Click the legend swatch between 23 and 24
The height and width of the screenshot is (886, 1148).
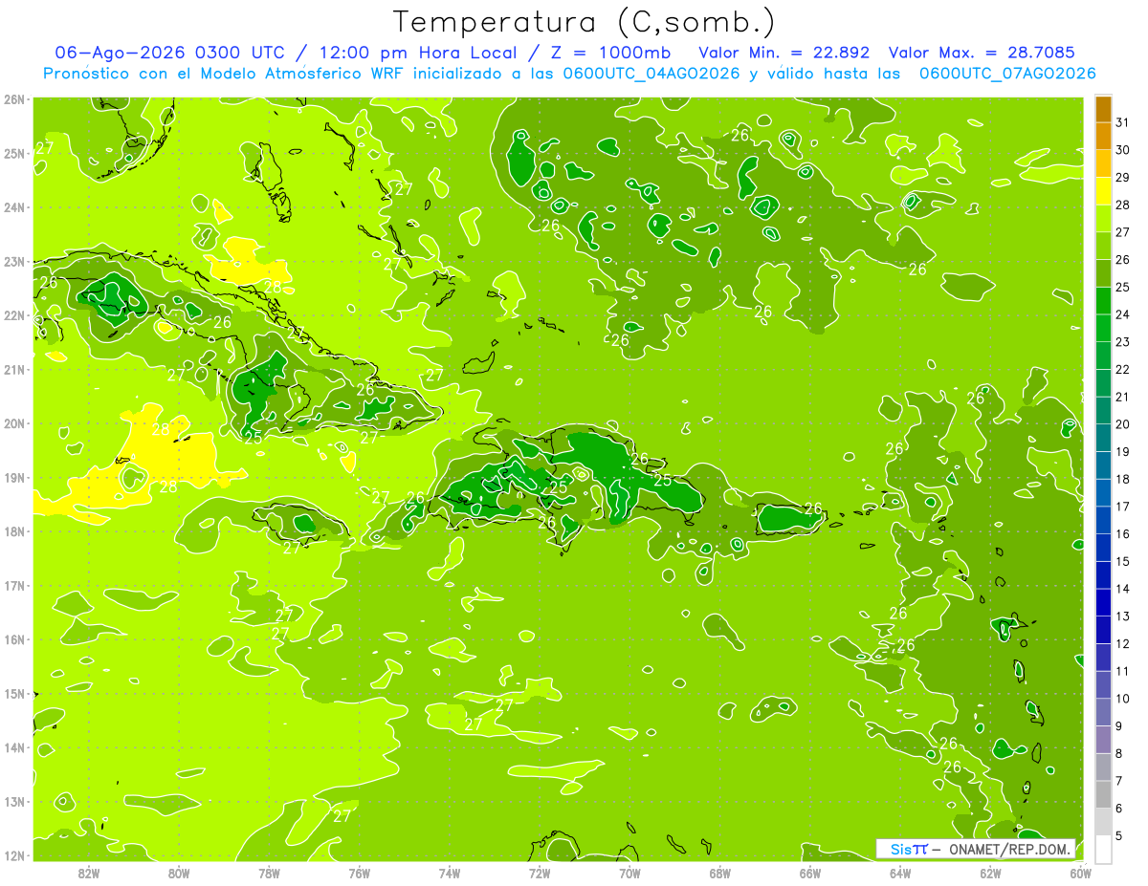[x=1103, y=328]
